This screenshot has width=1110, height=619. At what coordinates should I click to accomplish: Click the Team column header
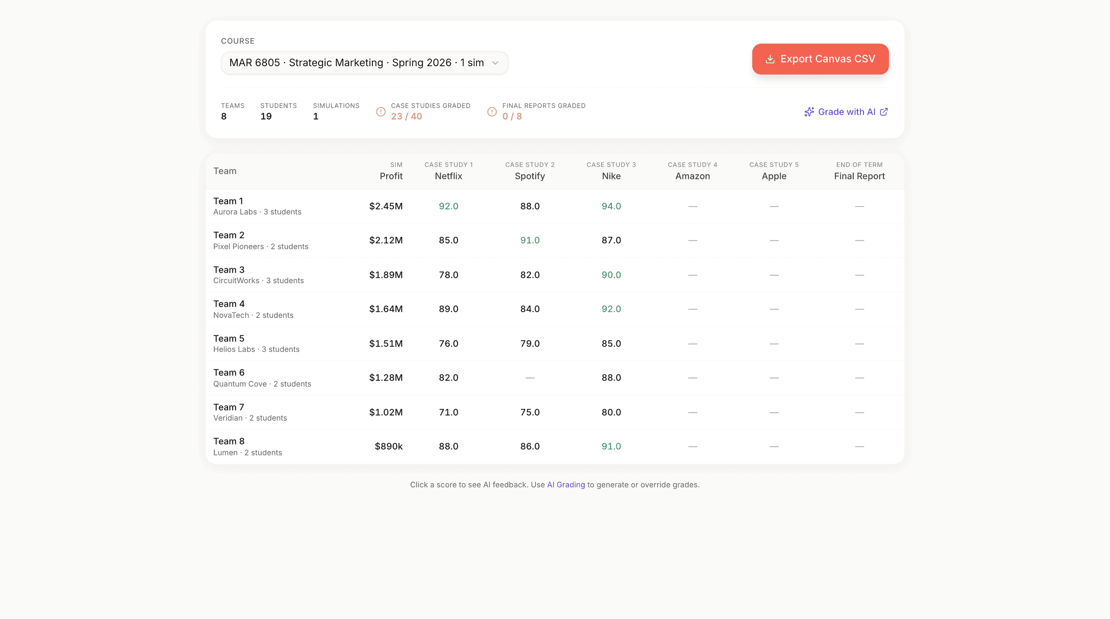(225, 171)
